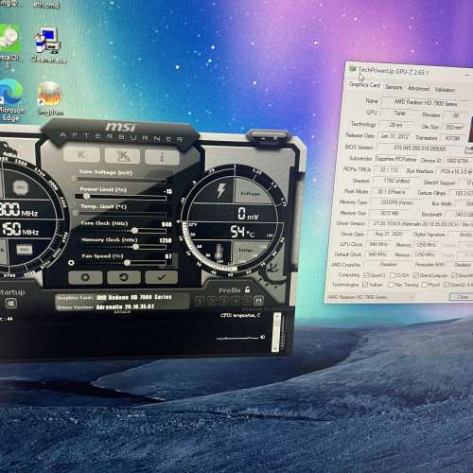Click the Memory Clock slider handle

click(x=135, y=247)
